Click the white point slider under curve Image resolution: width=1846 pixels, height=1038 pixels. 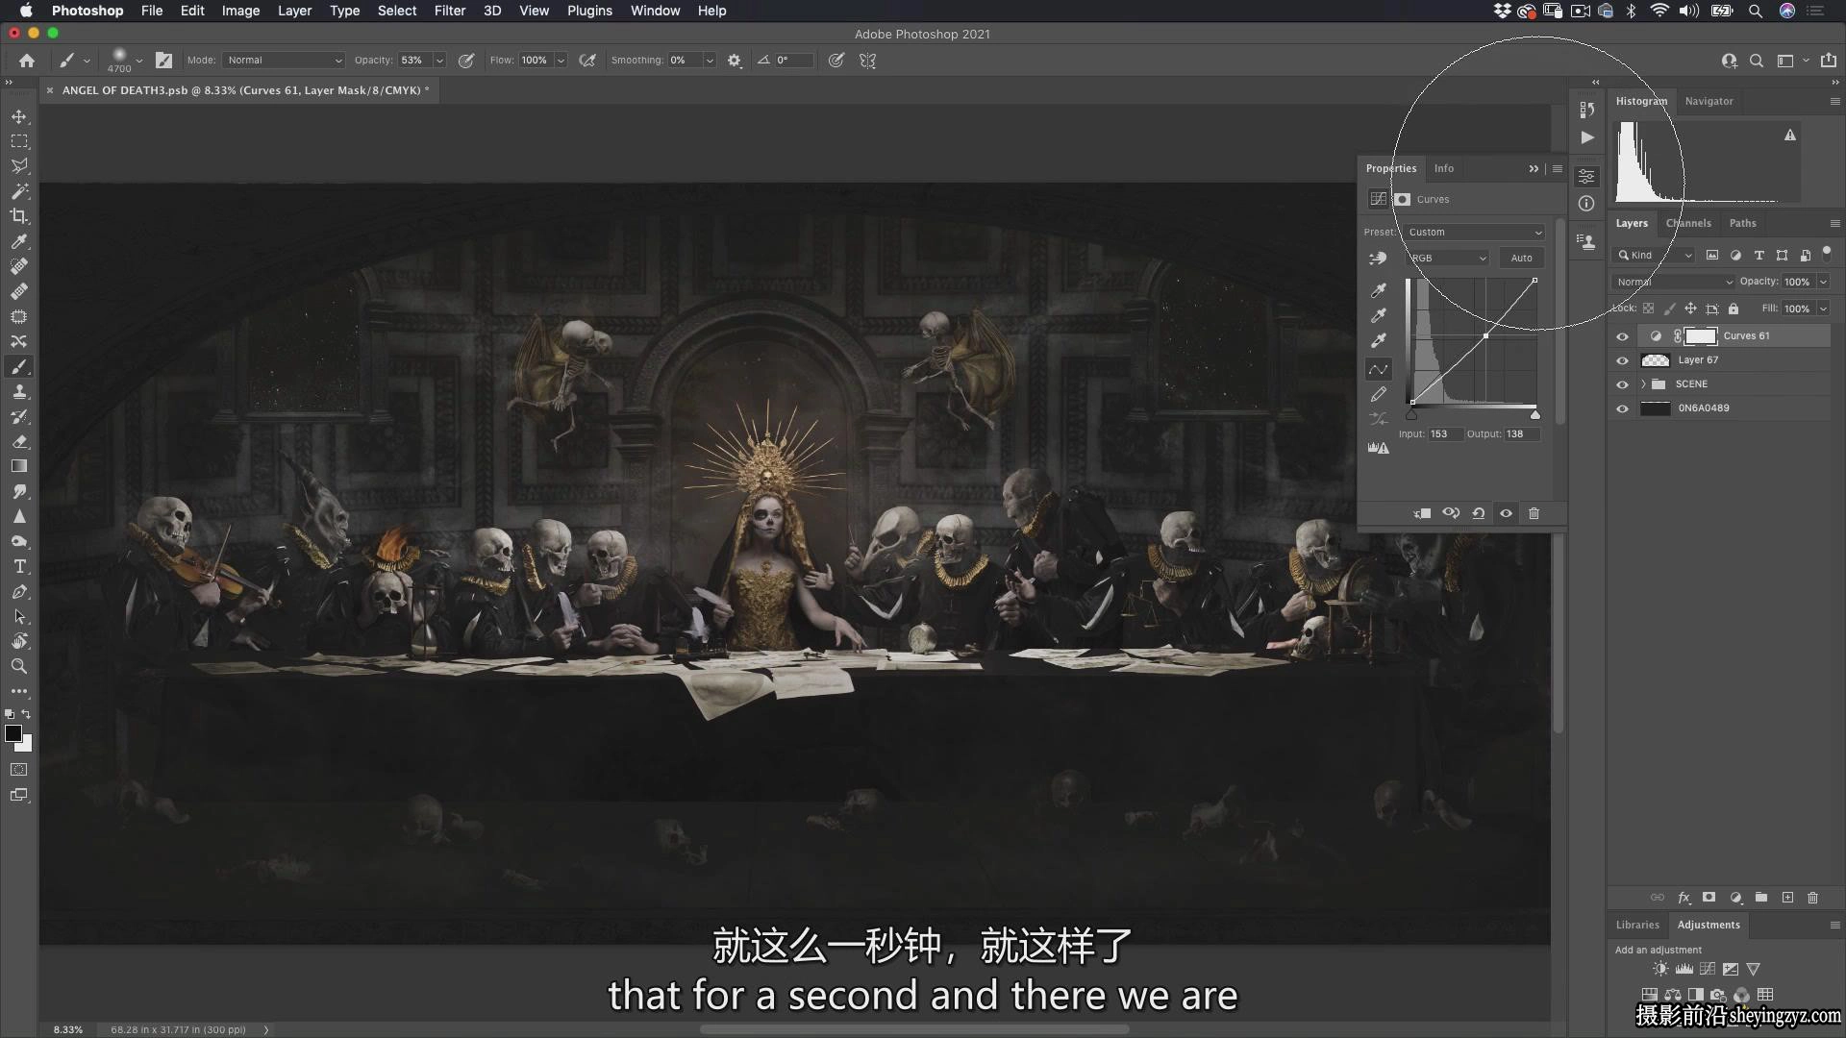click(x=1535, y=414)
